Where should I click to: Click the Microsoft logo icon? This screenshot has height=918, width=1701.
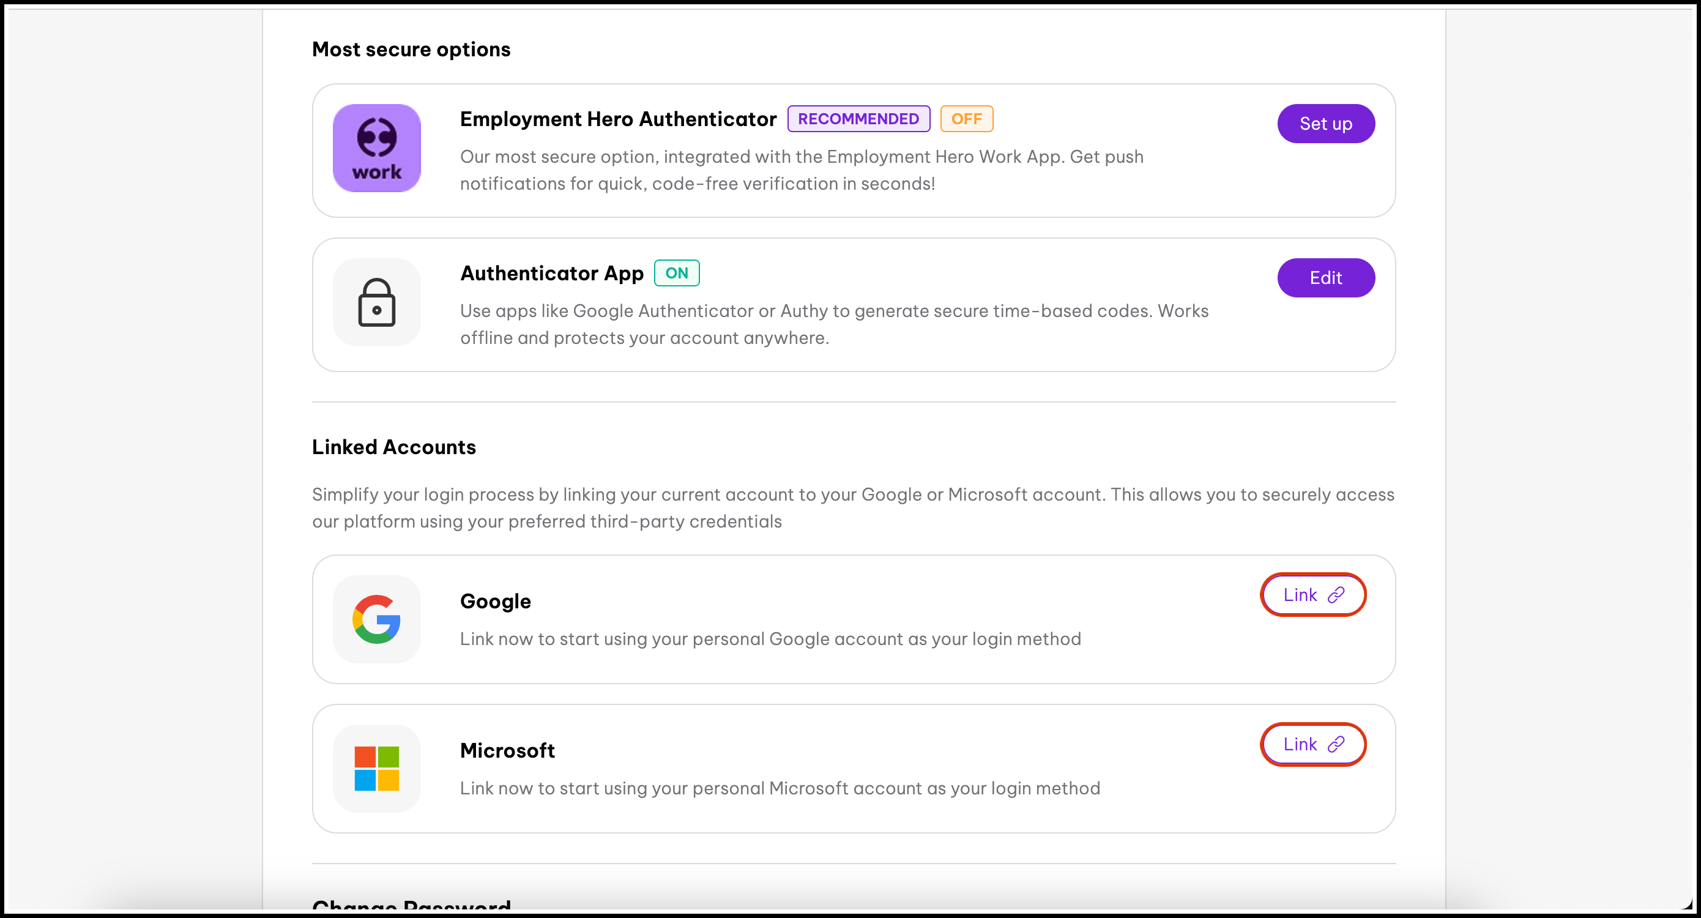(376, 768)
